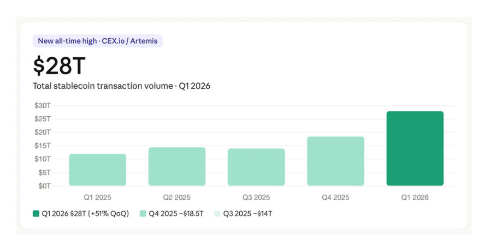Screen dimensions: 484x251
Task: Click the Q2 2025 x-axis label
Action: point(177,198)
